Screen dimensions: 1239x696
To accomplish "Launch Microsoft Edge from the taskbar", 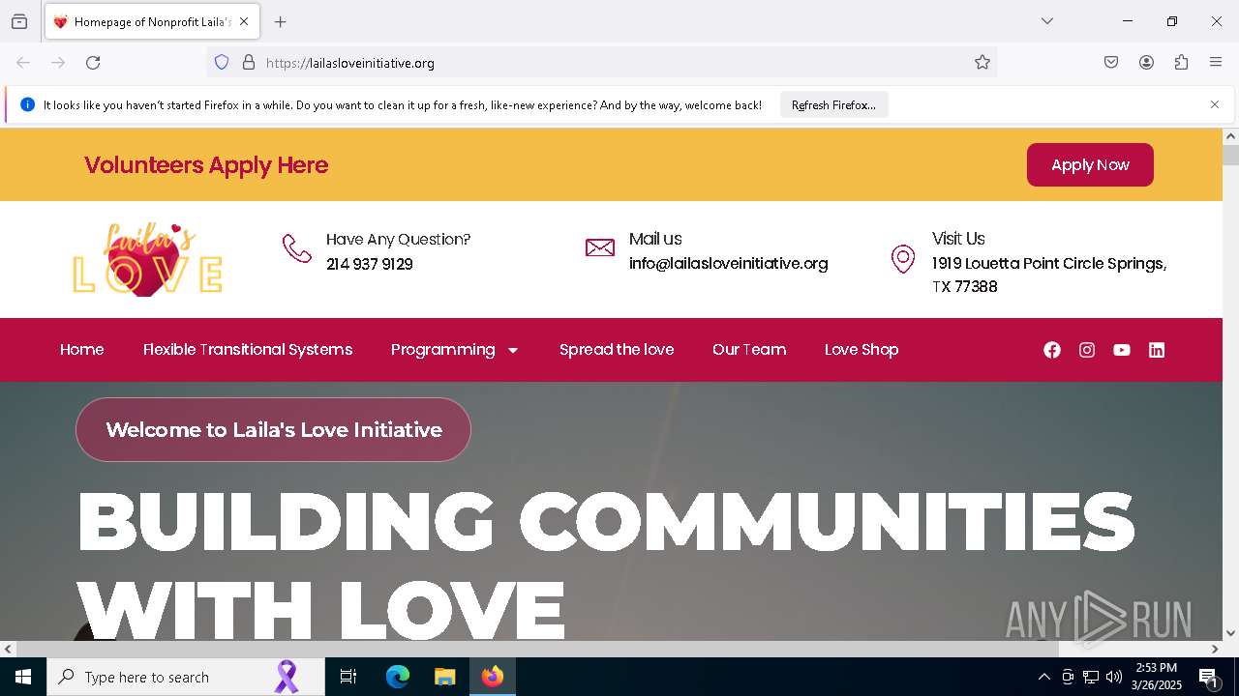I will click(398, 677).
